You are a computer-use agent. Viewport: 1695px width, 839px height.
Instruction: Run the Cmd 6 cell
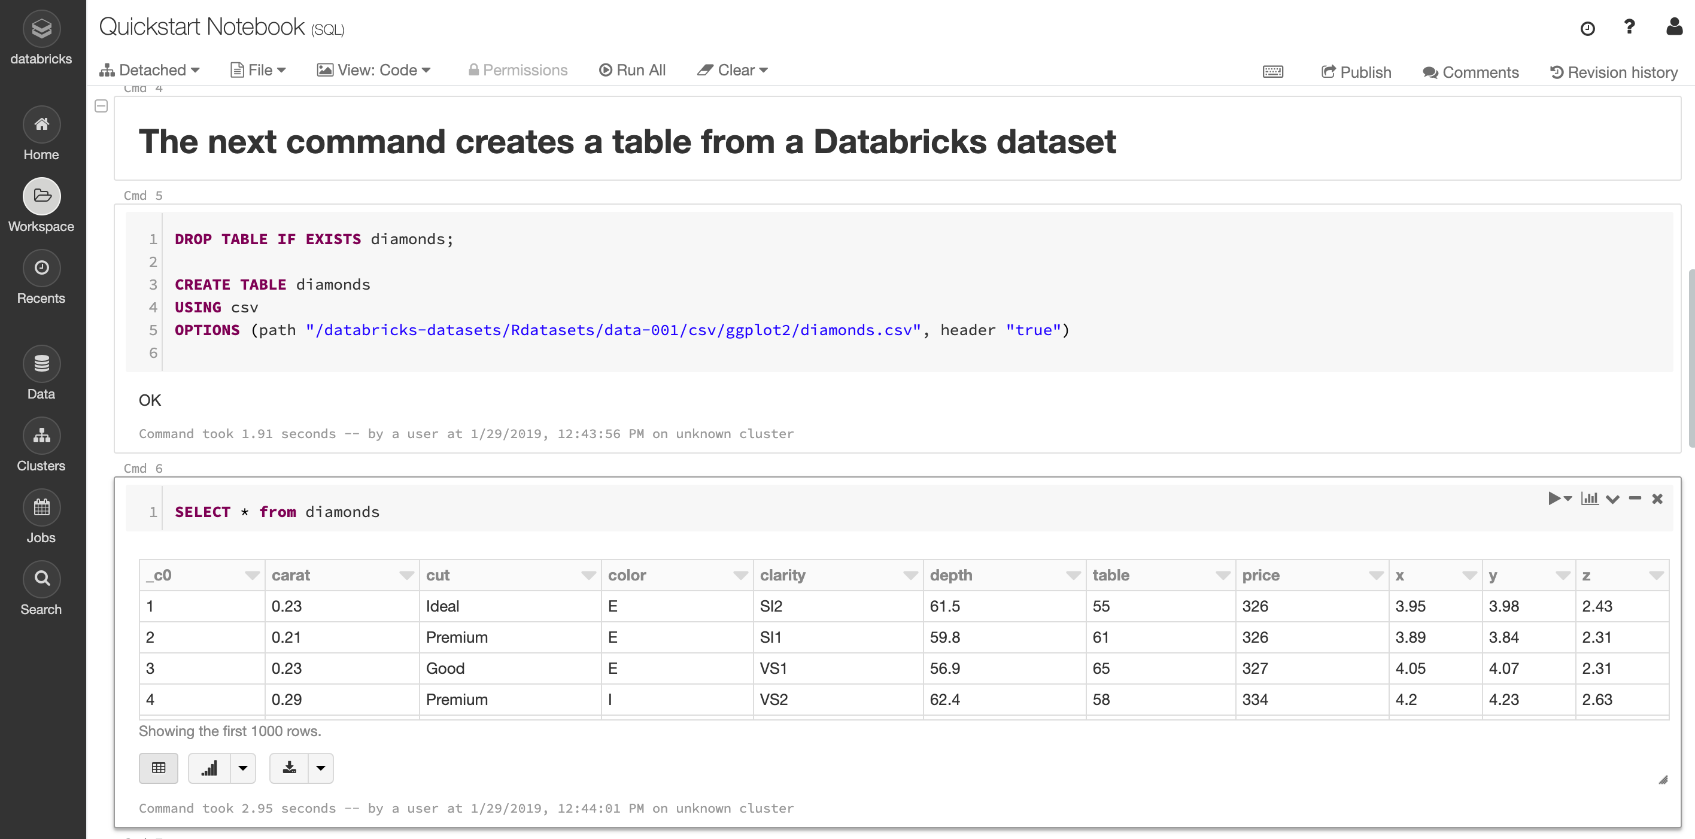click(1554, 498)
